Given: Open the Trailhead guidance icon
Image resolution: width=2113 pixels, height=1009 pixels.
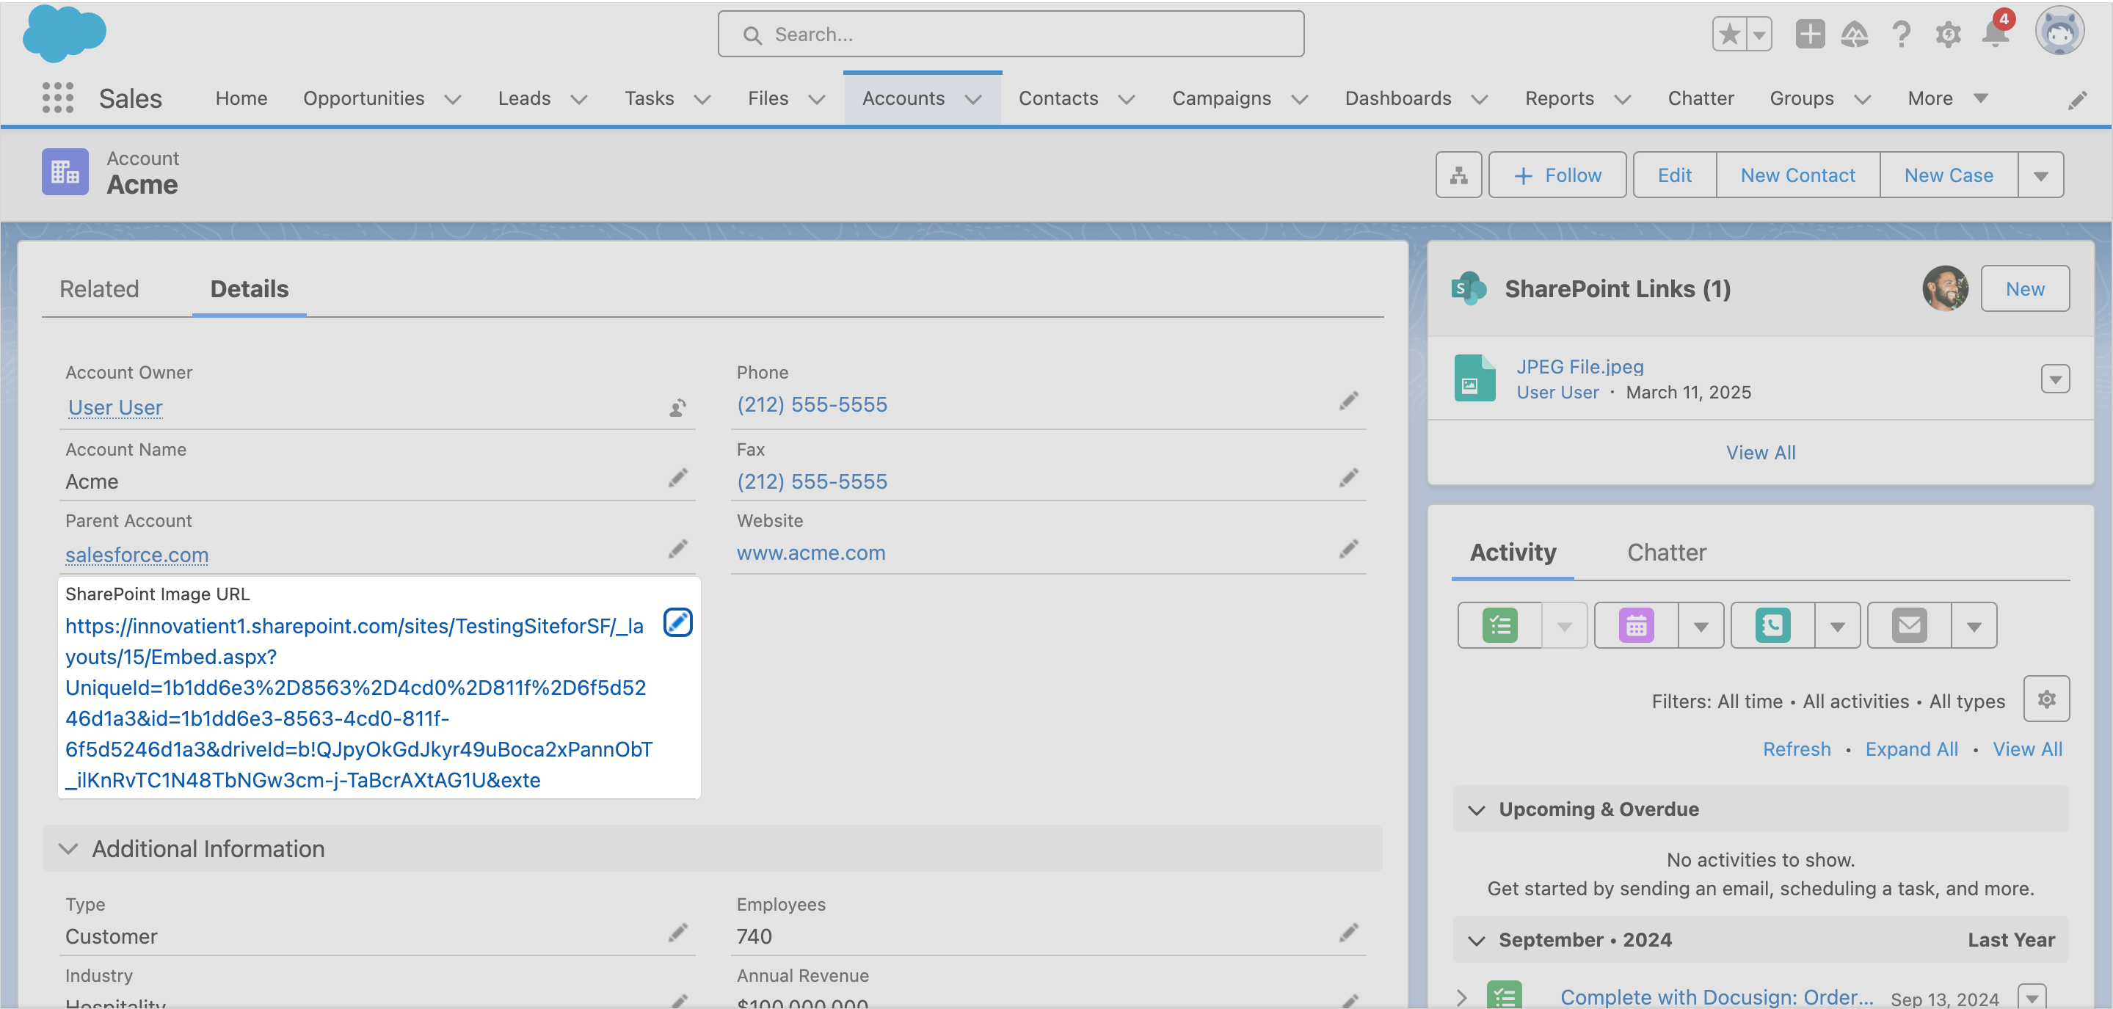Looking at the screenshot, I should pos(1854,34).
